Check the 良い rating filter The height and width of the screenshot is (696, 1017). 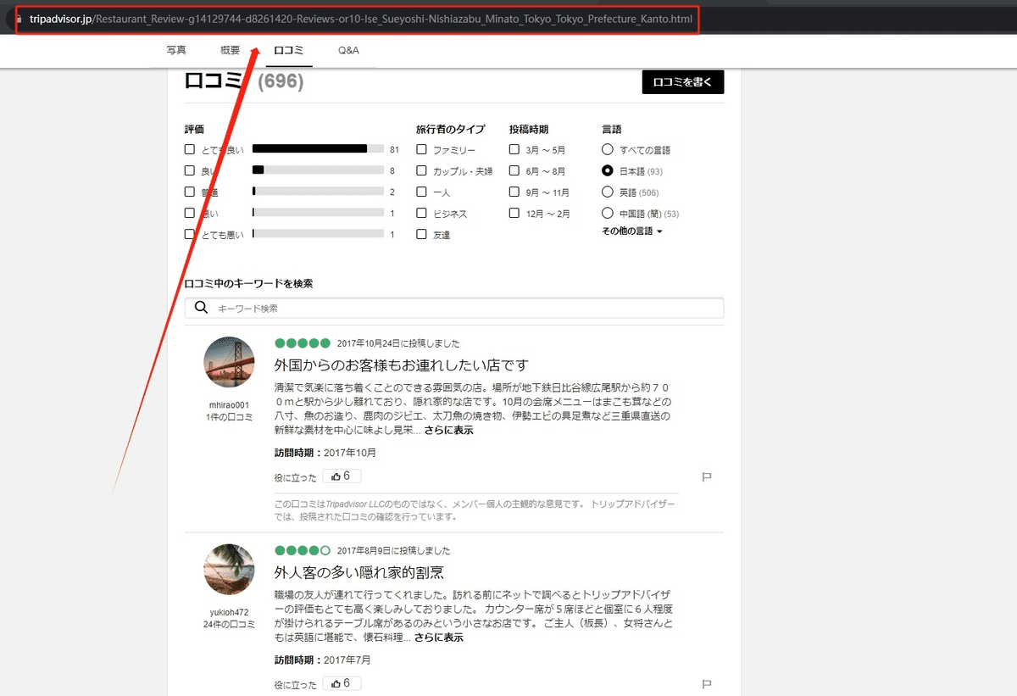[x=190, y=170]
